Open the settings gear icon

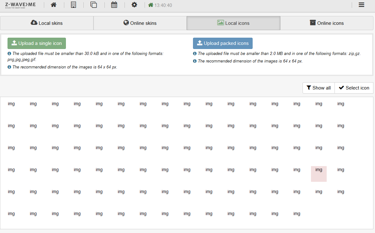tap(134, 5)
